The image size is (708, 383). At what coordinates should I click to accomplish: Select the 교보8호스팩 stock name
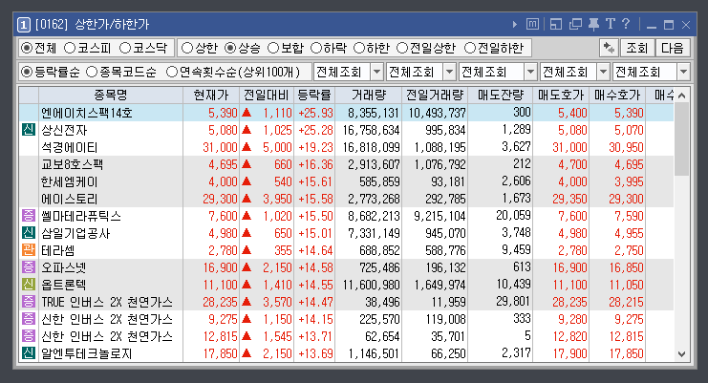point(73,164)
